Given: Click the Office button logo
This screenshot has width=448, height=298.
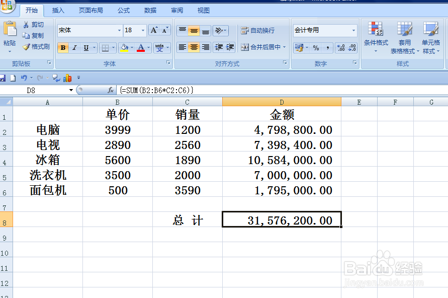Looking at the screenshot, I should [7, 6].
